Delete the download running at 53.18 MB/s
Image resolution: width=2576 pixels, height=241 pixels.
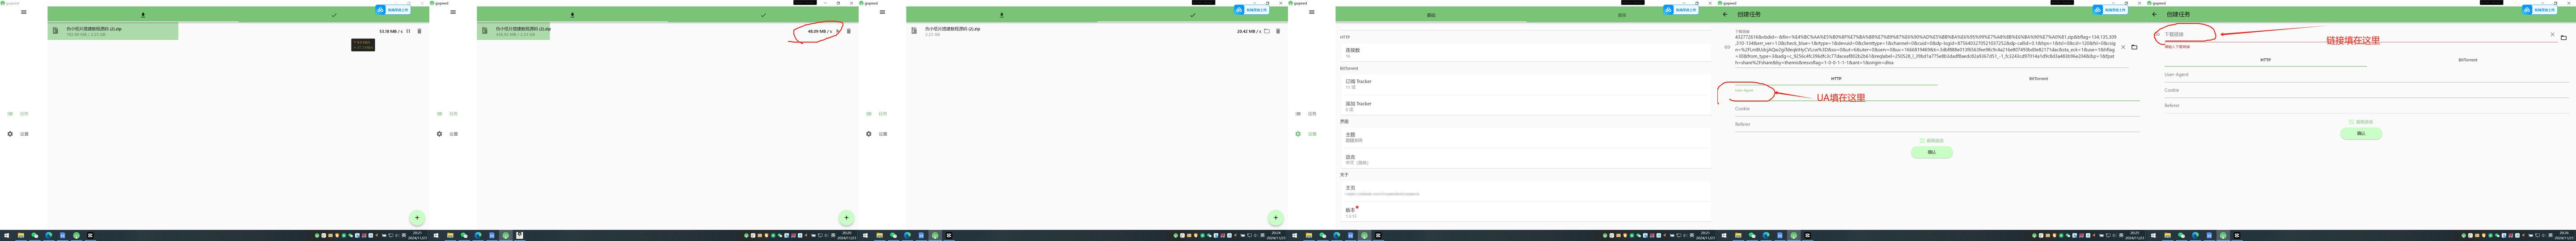[419, 31]
